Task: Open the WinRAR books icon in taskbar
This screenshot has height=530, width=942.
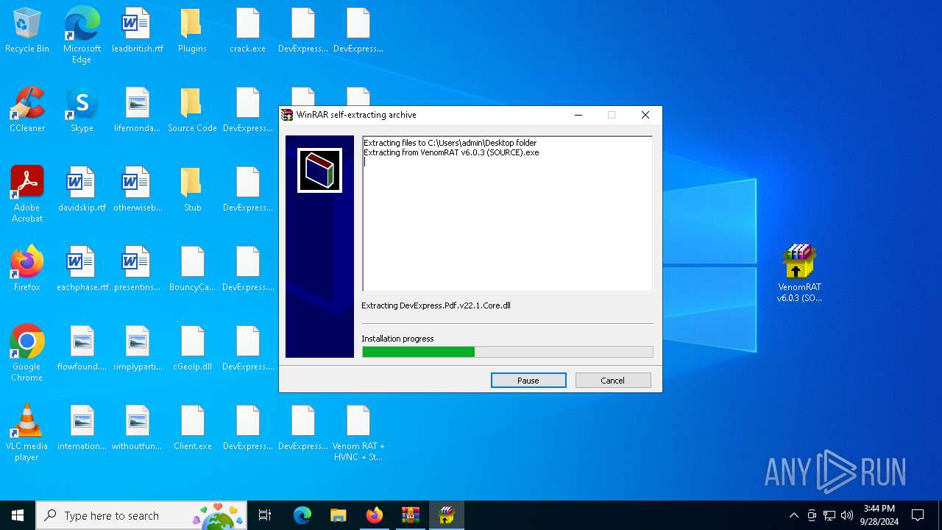Action: [x=410, y=515]
